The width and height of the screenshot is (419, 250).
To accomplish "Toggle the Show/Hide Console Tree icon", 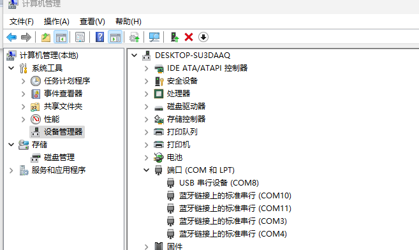I will click(x=61, y=37).
